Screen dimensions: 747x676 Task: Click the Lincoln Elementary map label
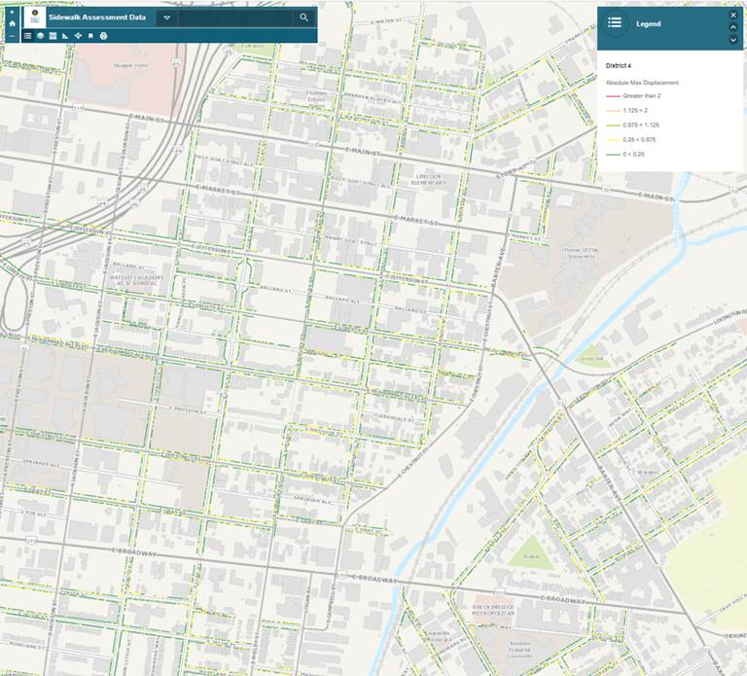pos(428,179)
